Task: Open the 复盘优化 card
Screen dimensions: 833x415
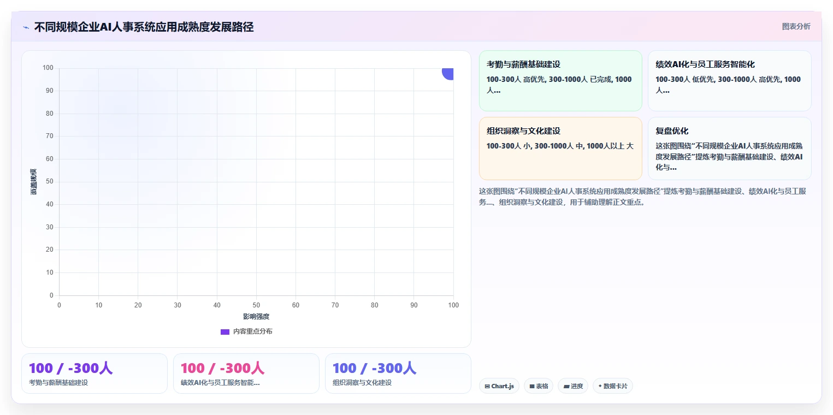Action: pos(730,148)
